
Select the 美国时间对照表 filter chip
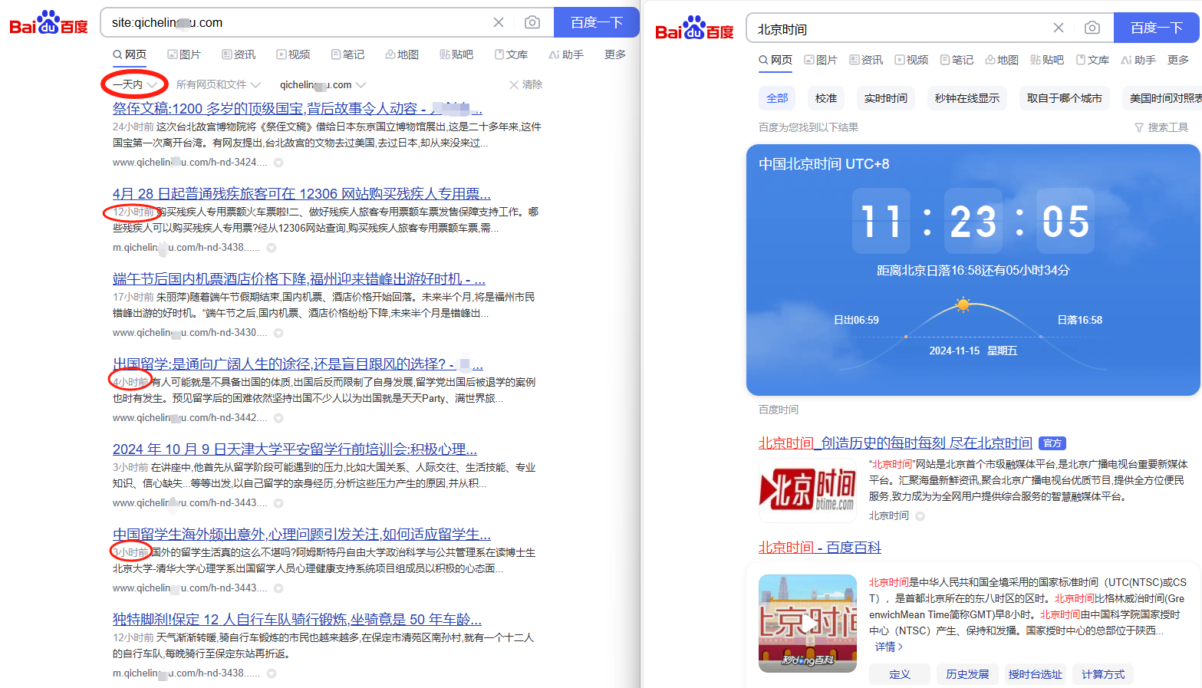pos(1162,98)
